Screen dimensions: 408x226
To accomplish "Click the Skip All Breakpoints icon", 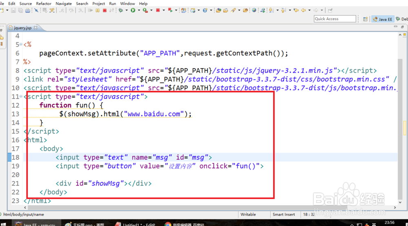I will coord(36,11).
